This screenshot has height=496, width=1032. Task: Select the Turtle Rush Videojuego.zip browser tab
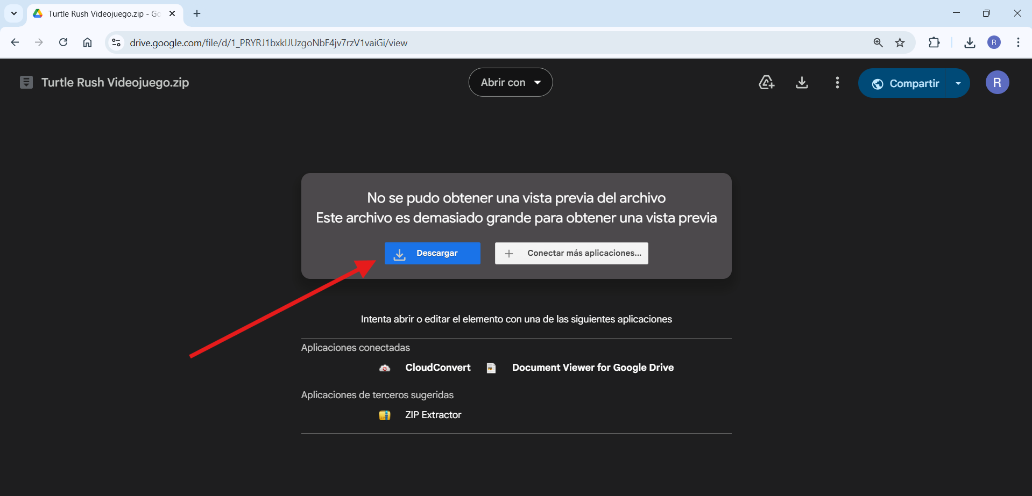coord(104,13)
